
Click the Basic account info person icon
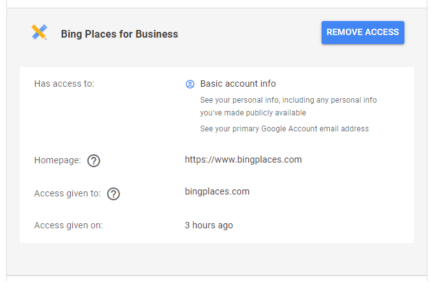pyautogui.click(x=189, y=84)
